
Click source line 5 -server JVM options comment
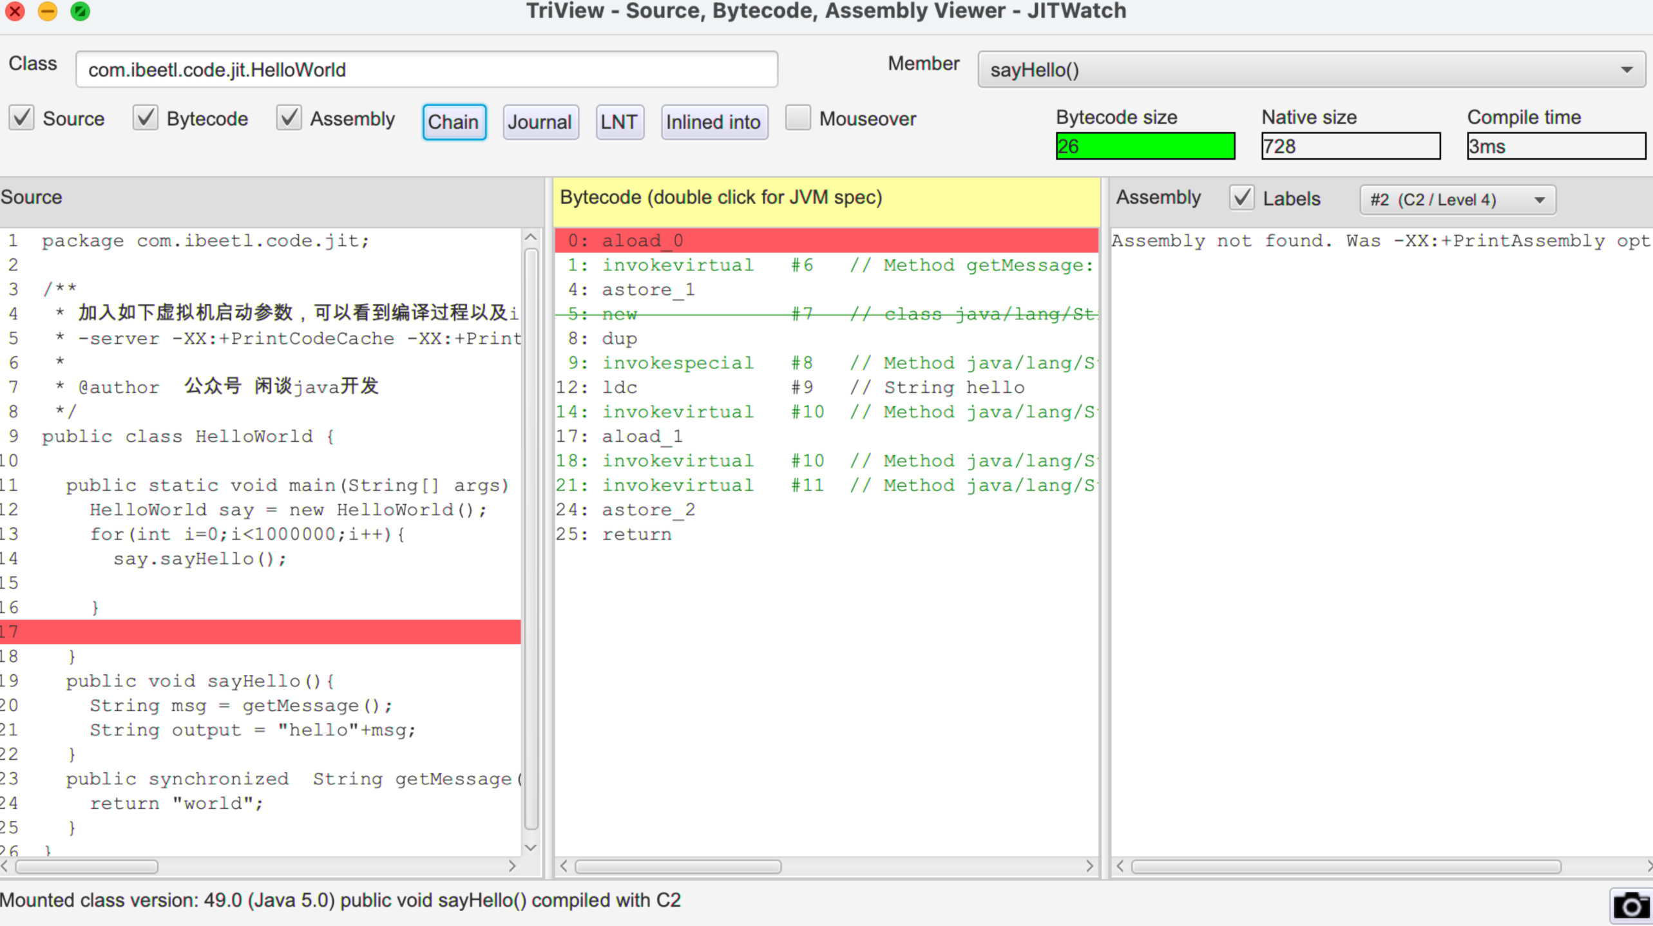[260, 338]
